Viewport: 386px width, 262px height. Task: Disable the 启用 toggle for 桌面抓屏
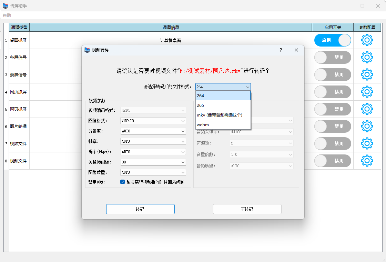333,40
